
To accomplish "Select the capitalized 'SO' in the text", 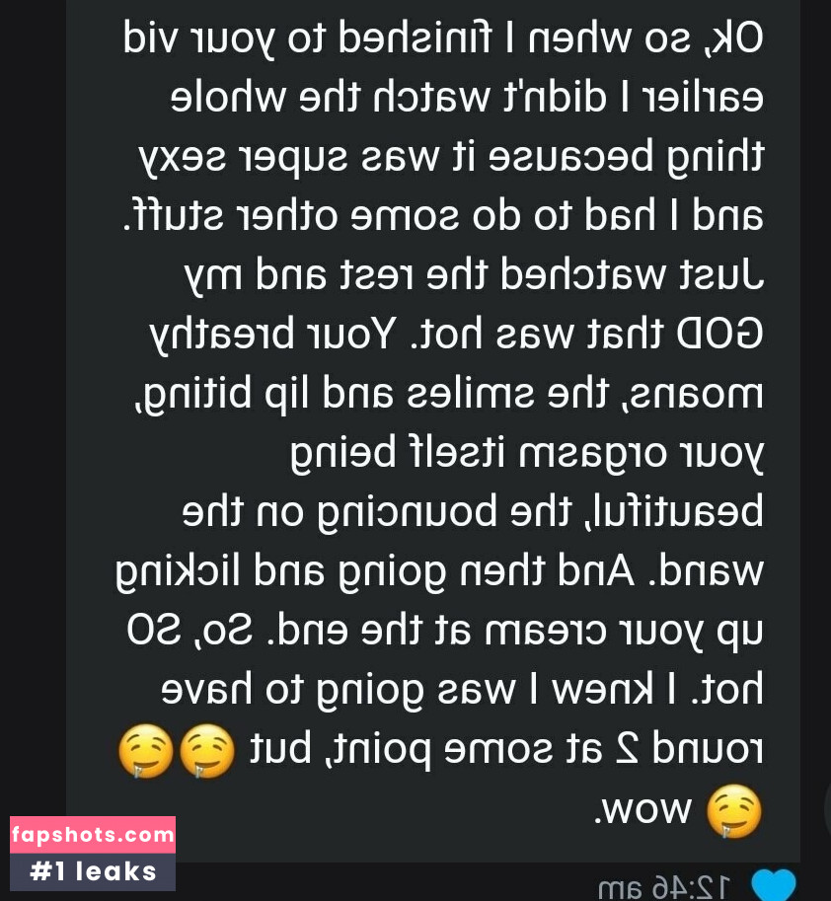I will click(x=152, y=631).
